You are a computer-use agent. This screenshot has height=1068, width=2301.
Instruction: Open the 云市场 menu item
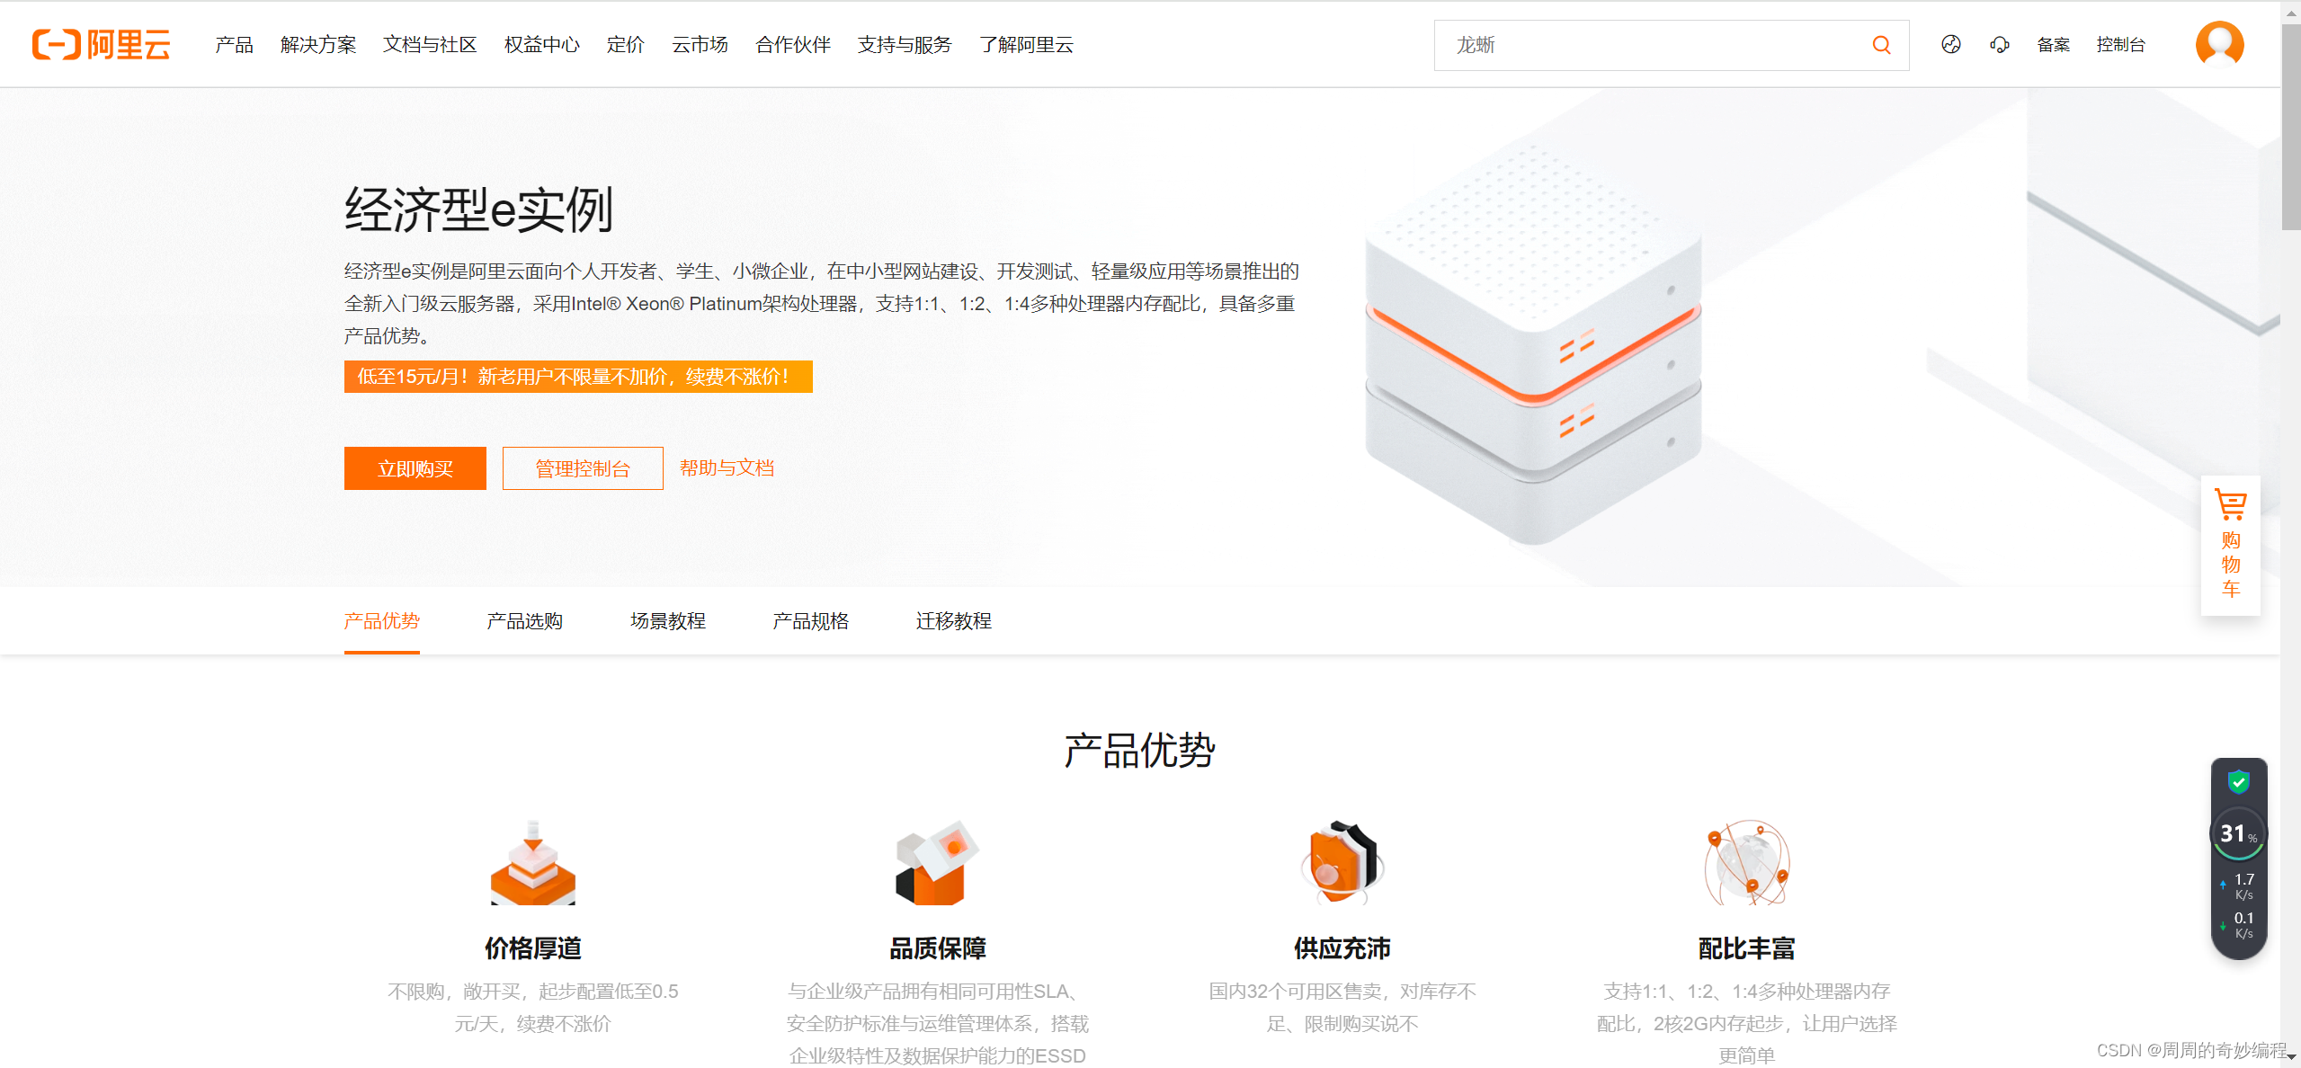point(700,44)
